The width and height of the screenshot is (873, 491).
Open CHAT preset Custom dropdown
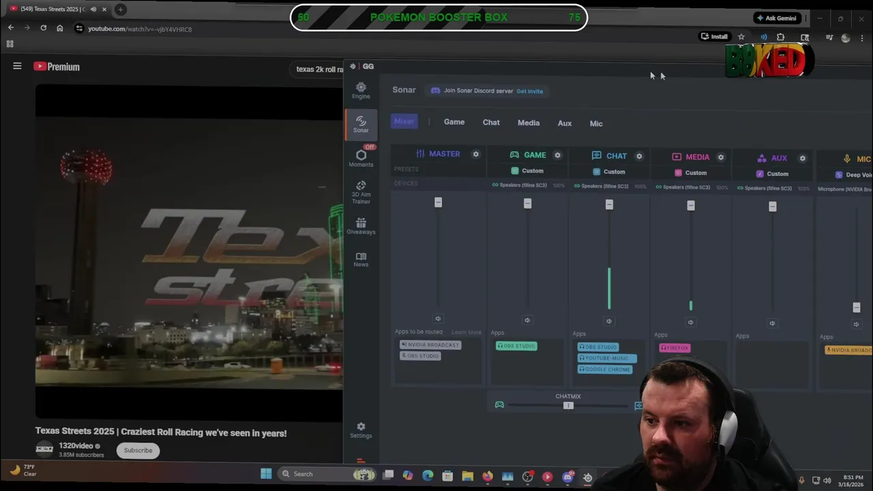(x=609, y=172)
